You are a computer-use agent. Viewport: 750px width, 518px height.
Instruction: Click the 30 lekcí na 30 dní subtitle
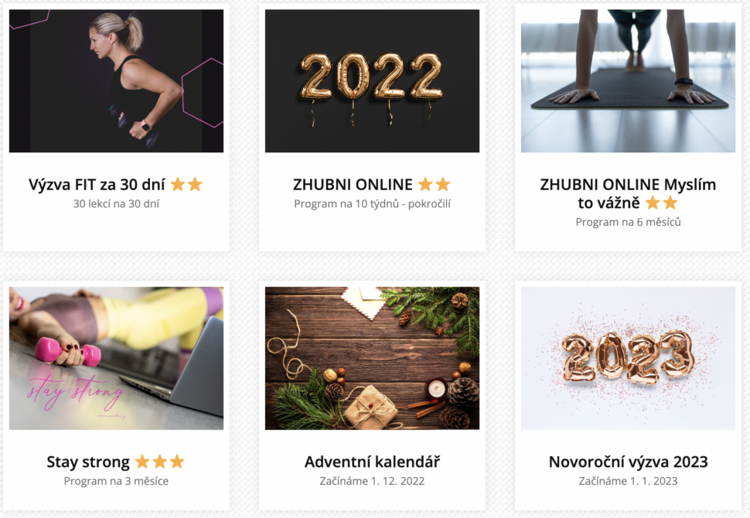tap(116, 204)
